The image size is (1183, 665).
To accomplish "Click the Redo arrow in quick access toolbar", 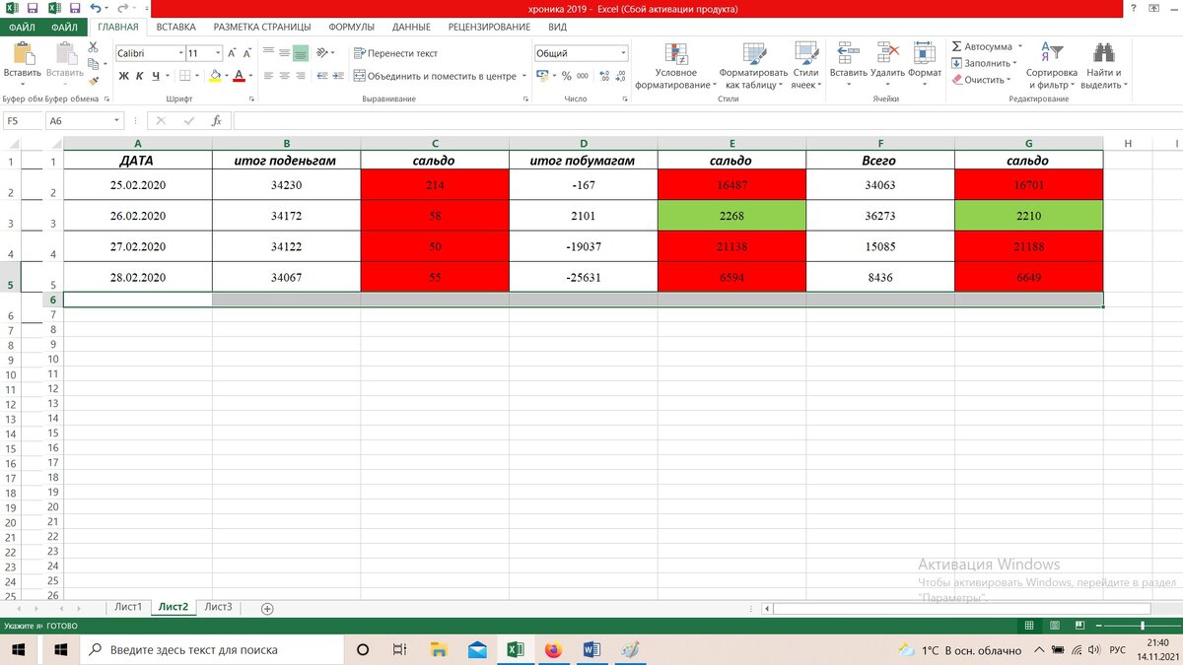I will pos(121,8).
